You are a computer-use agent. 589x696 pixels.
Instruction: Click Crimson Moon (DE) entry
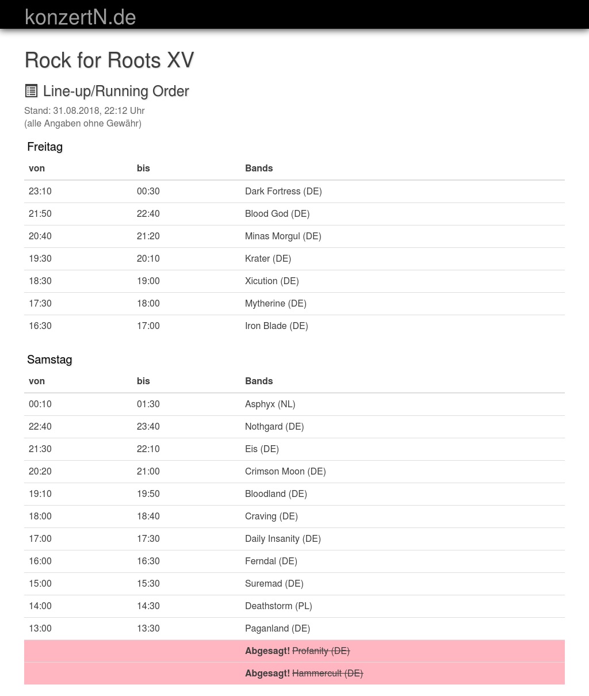click(x=285, y=472)
